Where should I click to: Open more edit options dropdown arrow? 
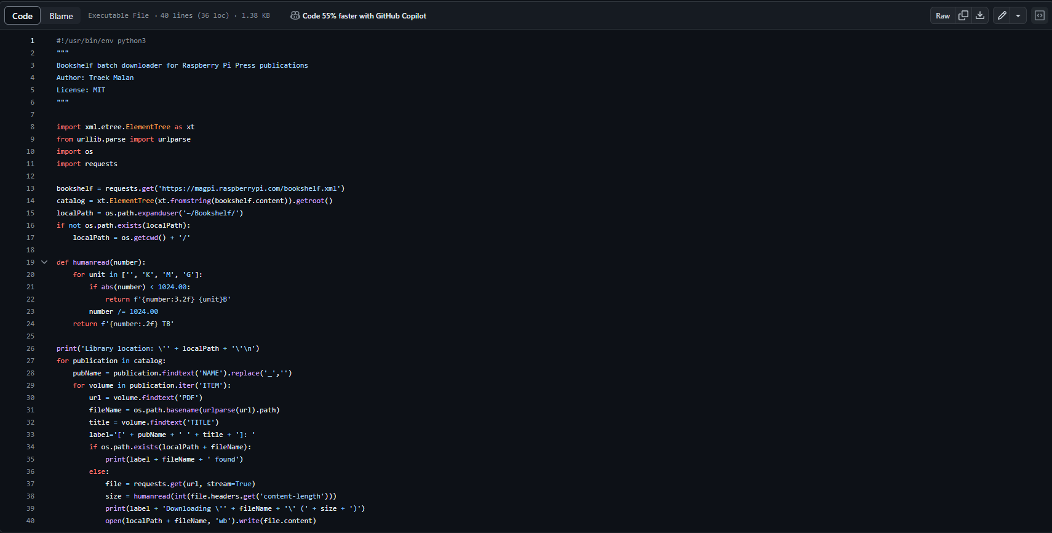click(1018, 16)
